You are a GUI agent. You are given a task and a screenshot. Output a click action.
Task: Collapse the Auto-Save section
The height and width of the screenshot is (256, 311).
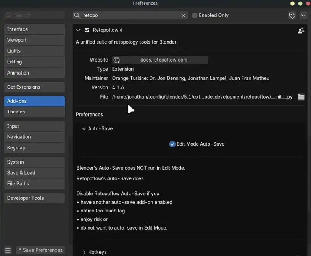[x=84, y=129]
